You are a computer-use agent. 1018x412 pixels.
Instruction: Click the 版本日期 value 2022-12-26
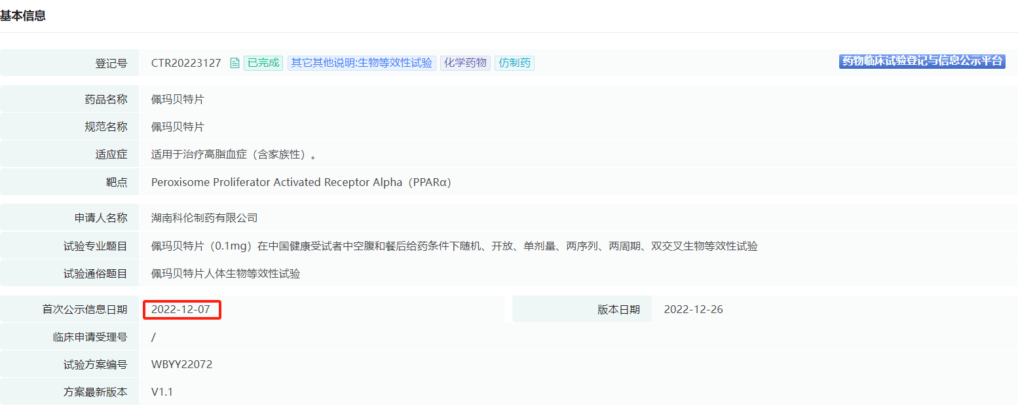coord(693,310)
